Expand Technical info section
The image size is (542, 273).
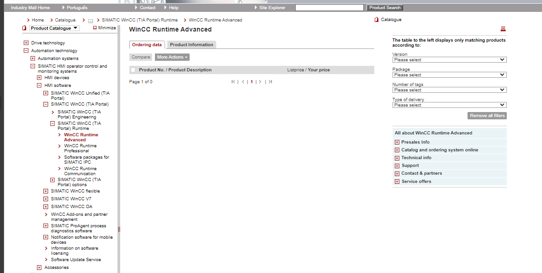(397, 158)
